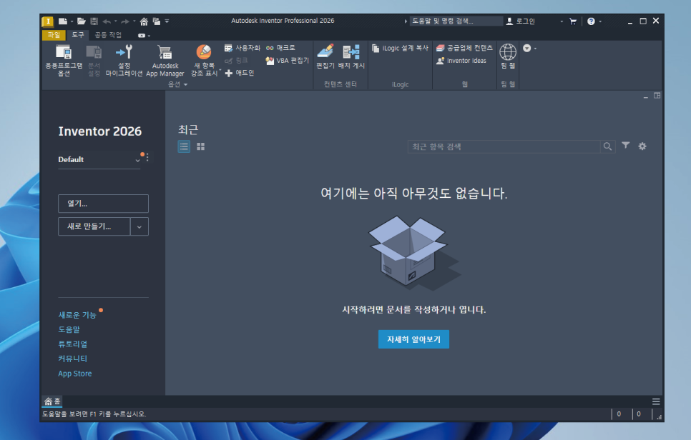Go to Home via the house icon
This screenshot has width=691, height=440.
144,21
